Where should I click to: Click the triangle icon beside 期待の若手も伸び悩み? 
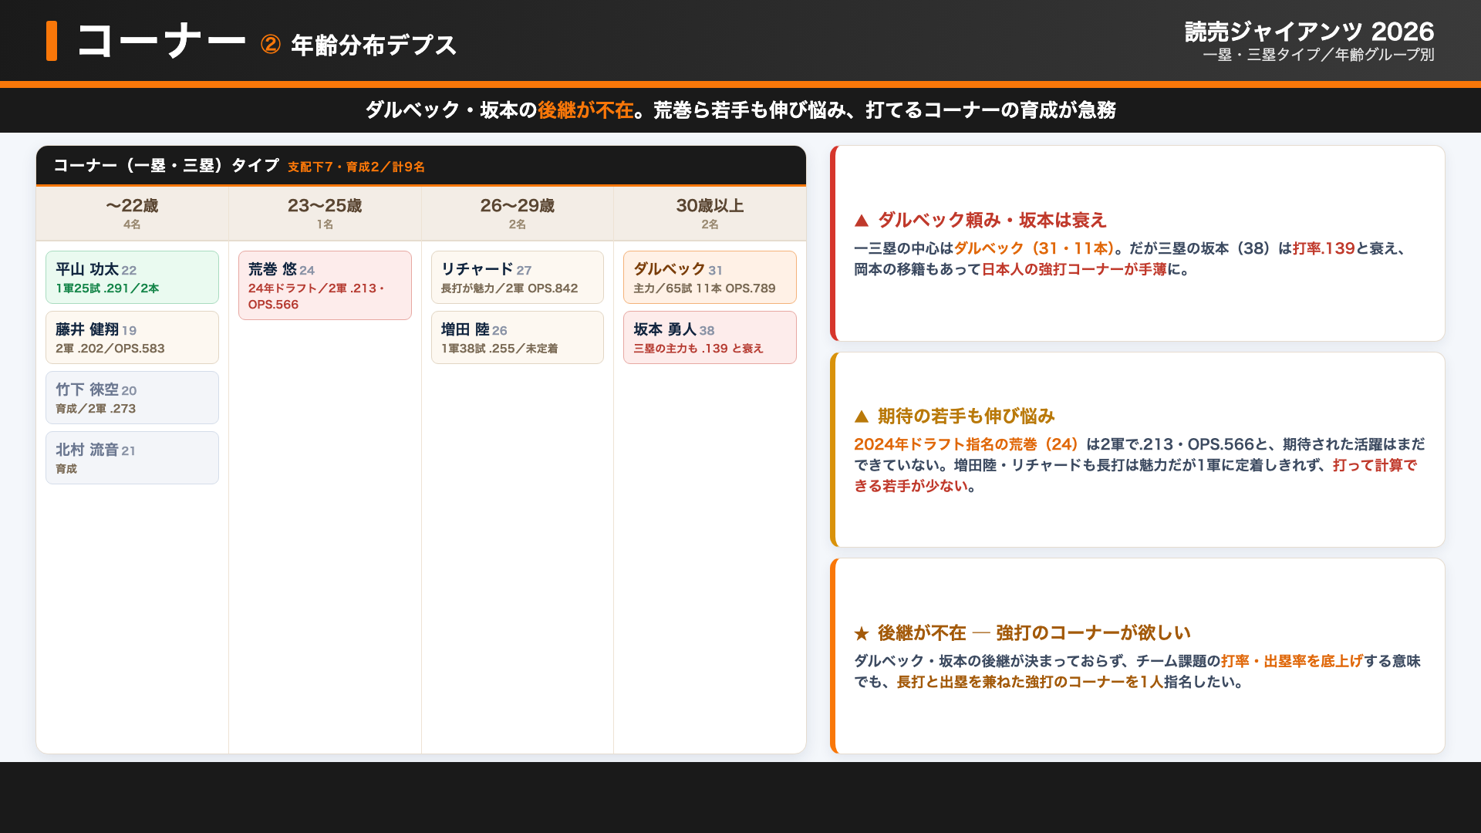click(862, 416)
